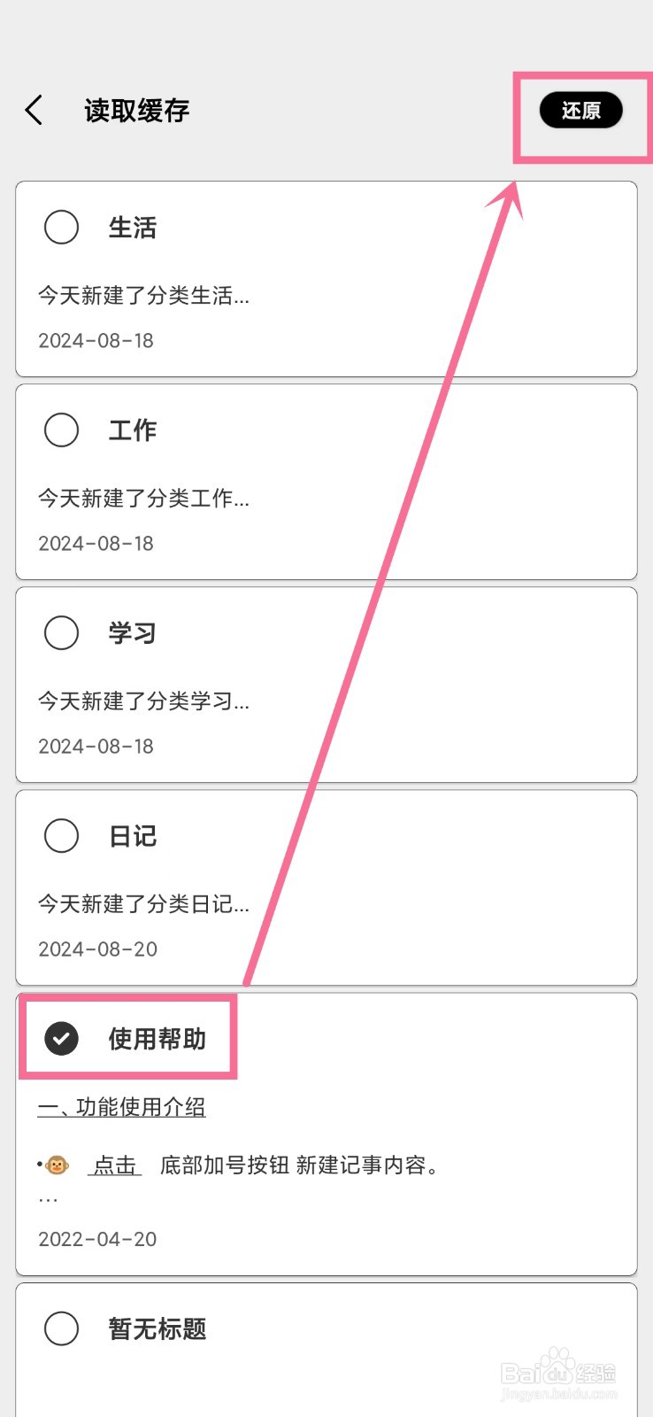The image size is (653, 1417).
Task: Open the 工作 note title
Action: click(133, 430)
